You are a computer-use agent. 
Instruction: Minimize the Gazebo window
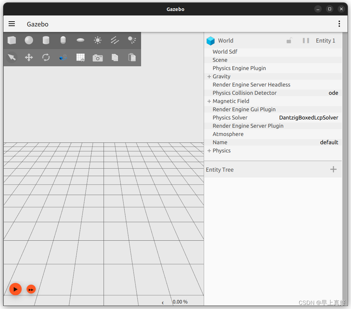tap(318, 9)
